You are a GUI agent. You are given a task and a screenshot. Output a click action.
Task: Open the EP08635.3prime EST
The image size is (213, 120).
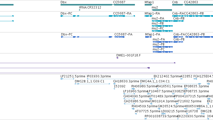click(185, 89)
